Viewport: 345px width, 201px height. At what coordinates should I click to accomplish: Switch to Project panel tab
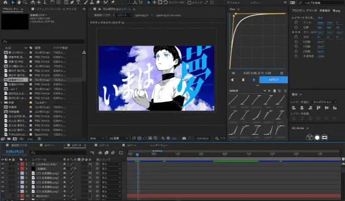pyautogui.click(x=10, y=9)
